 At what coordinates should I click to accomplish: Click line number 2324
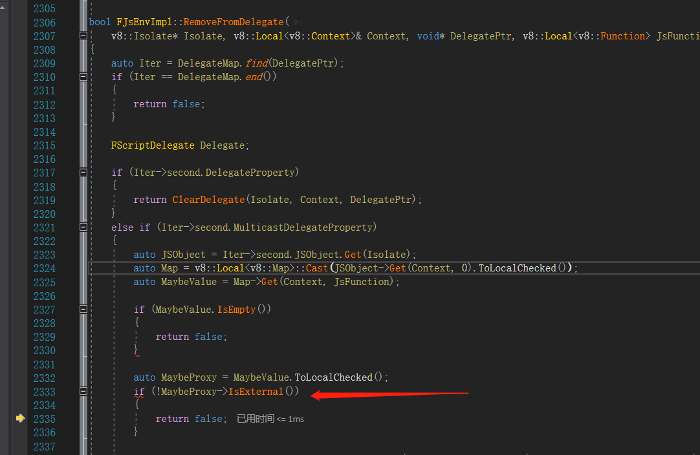pyautogui.click(x=45, y=268)
